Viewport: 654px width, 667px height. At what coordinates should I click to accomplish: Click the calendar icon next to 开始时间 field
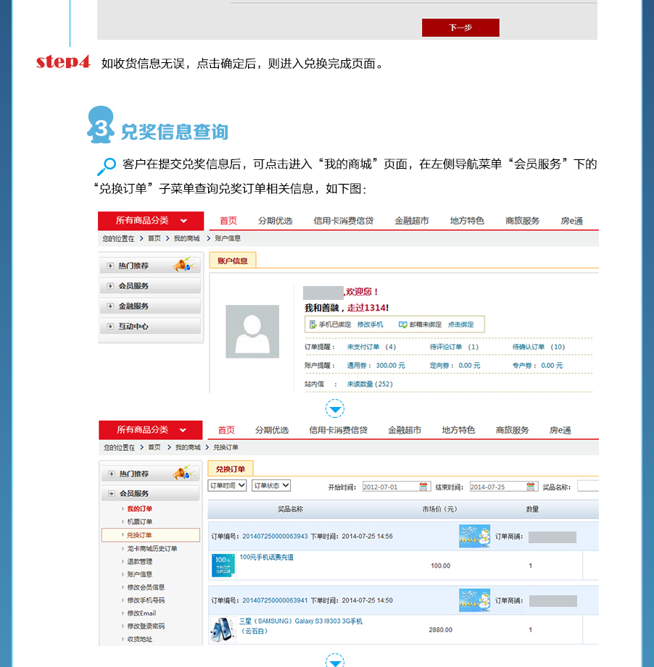pos(424,487)
